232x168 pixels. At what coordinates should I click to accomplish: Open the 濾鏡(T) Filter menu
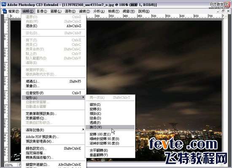point(84,11)
